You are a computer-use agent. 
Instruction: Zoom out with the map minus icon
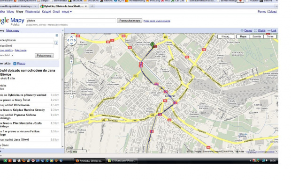71,97
